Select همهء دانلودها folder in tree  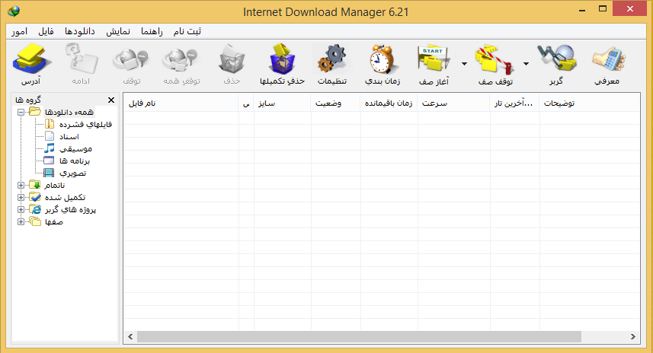pos(69,112)
